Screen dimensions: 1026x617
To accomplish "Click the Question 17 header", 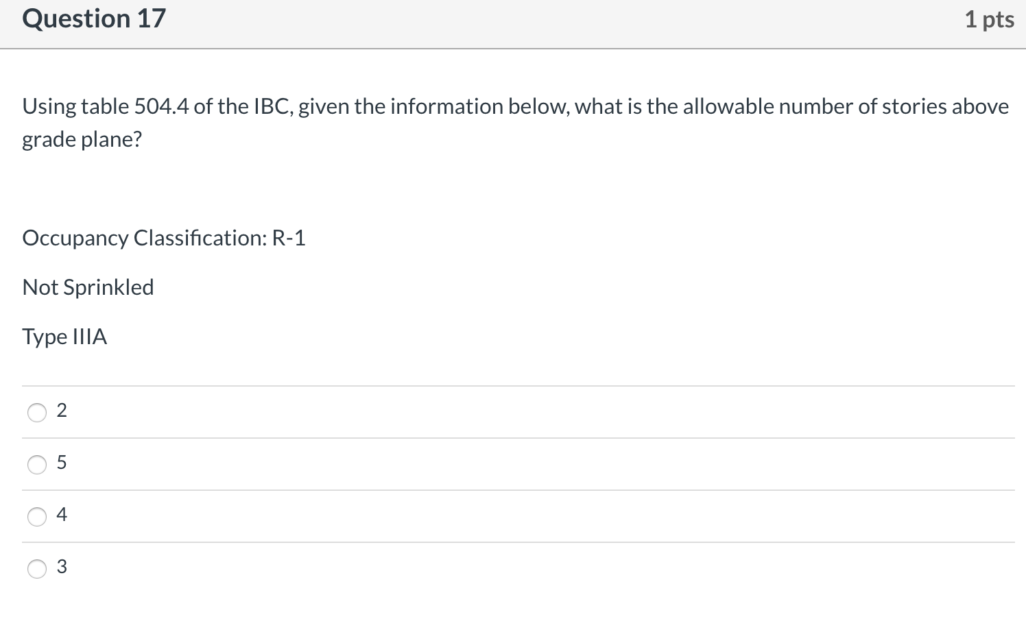I will [x=93, y=19].
